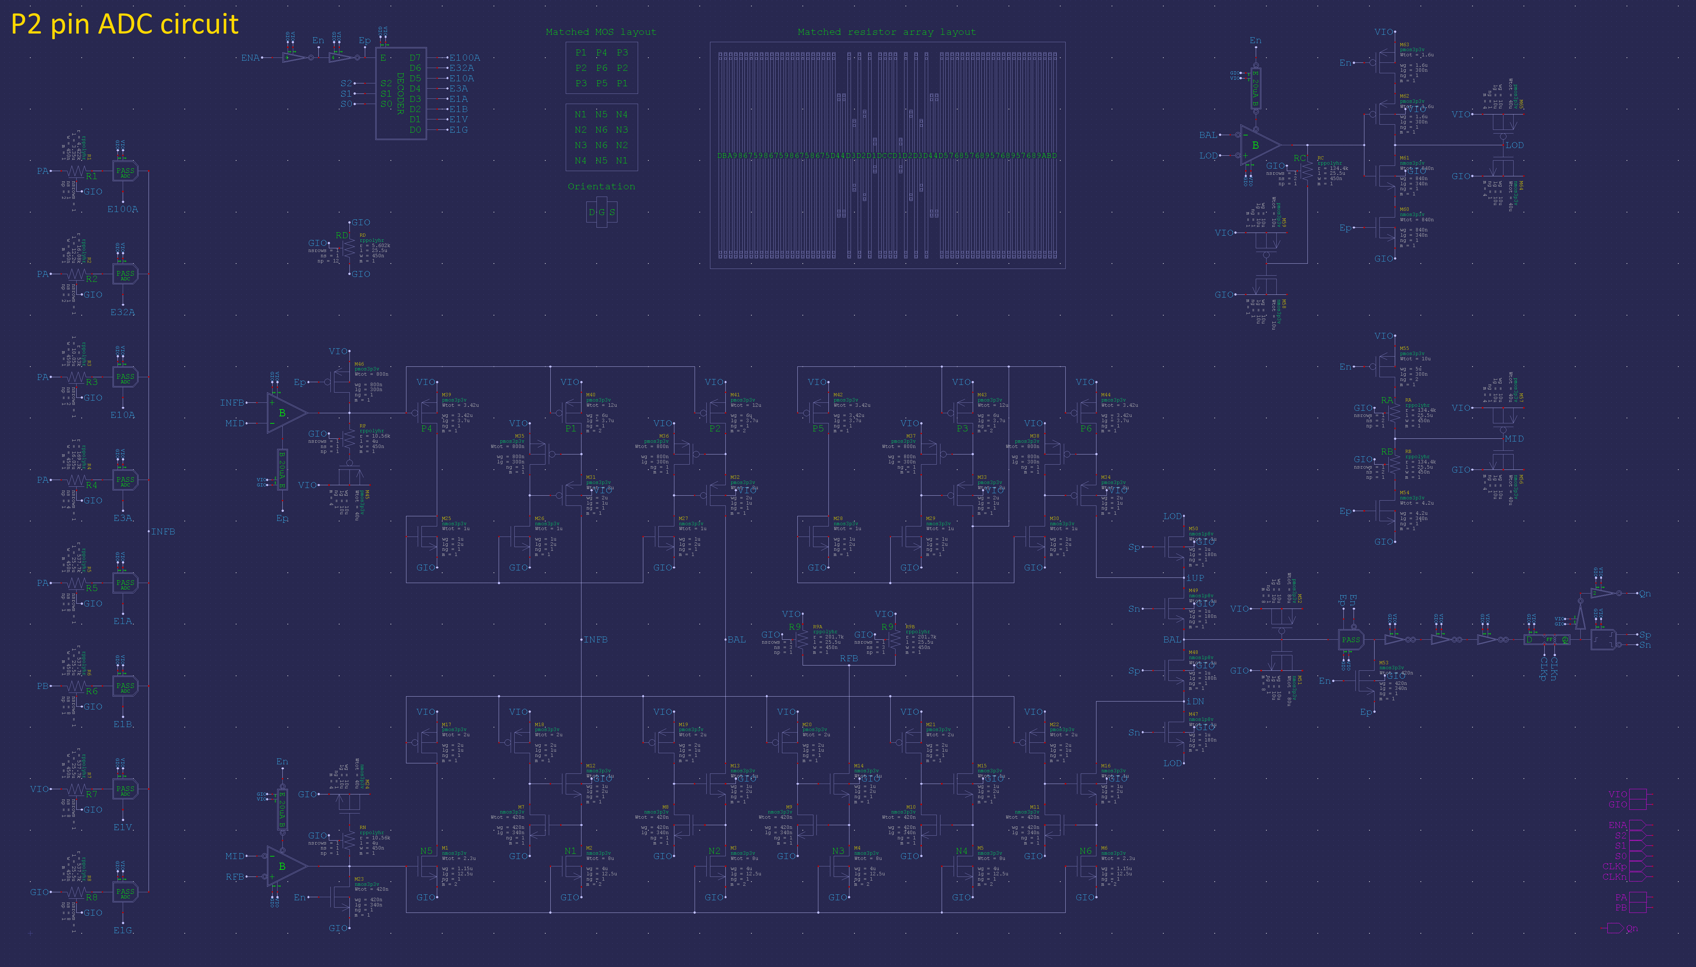Click 'Matched resistor array layout' heading
This screenshot has height=967, width=1696.
887,32
